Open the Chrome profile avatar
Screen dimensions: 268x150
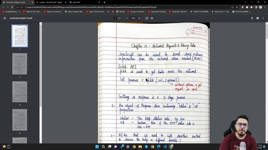[x=260, y=7]
